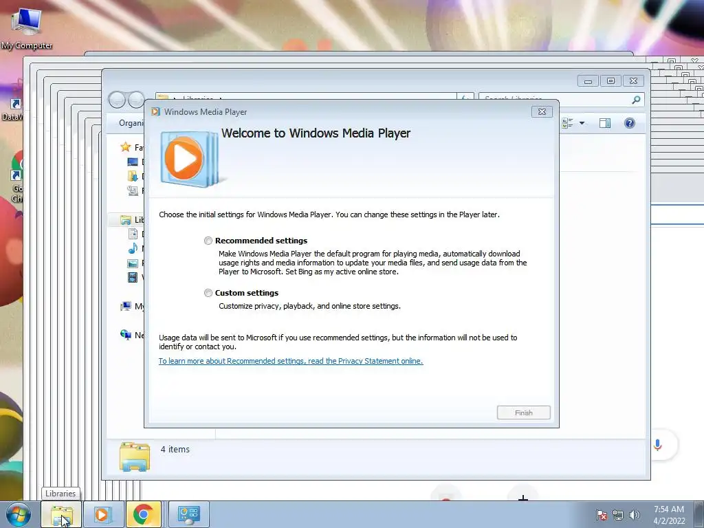Open the Organize menu in Libraries window
This screenshot has width=704, height=528.
(131, 123)
